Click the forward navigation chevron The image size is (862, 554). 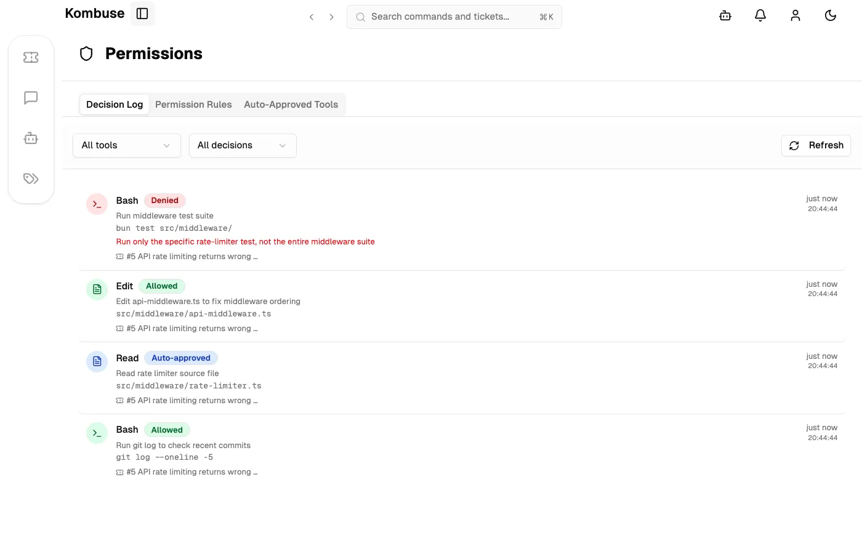tap(331, 17)
